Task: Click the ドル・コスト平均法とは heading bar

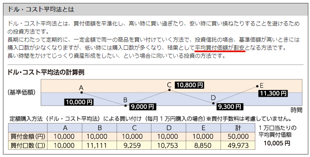Action: 155,9
